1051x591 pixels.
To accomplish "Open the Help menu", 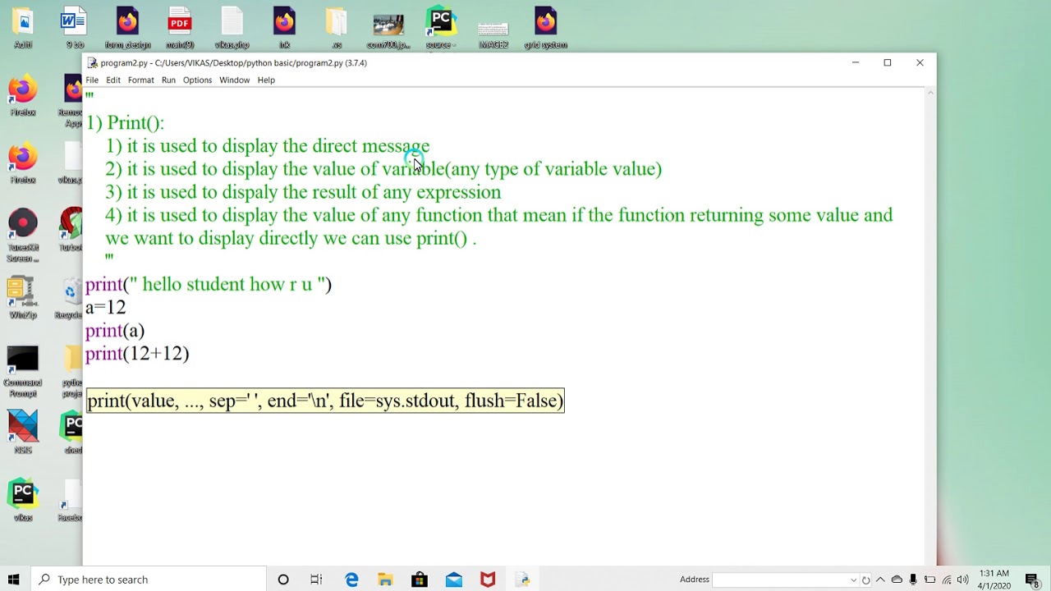I will (266, 80).
